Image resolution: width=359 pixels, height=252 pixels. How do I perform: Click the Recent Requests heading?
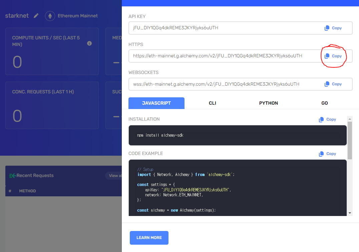point(35,175)
